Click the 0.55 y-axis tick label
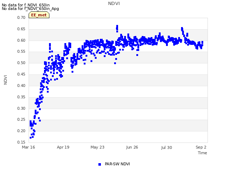Image resolution: width=229 pixels, height=171 pixels. (x=21, y=51)
